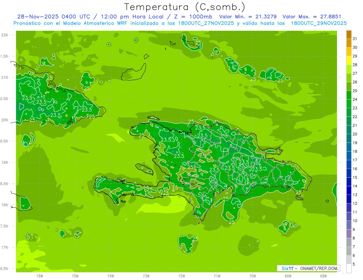Click the "16" value on the color scale
The image size is (363, 280).
(x=355, y=169)
